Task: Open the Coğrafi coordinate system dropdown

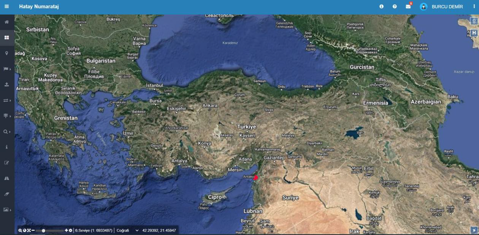Action: click(127, 230)
